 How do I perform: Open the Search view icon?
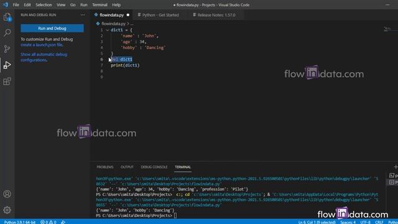pos(7,32)
